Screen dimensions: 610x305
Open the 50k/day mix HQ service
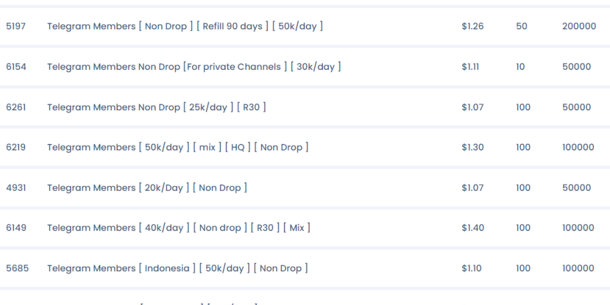click(x=178, y=147)
